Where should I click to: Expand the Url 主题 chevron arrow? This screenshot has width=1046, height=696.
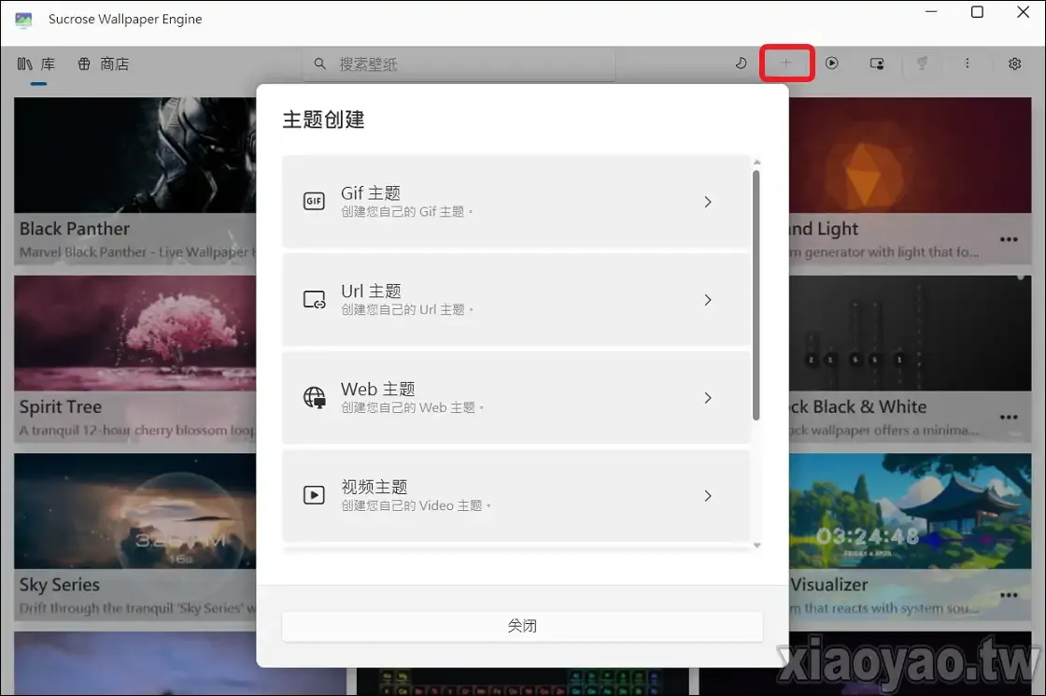click(x=708, y=300)
